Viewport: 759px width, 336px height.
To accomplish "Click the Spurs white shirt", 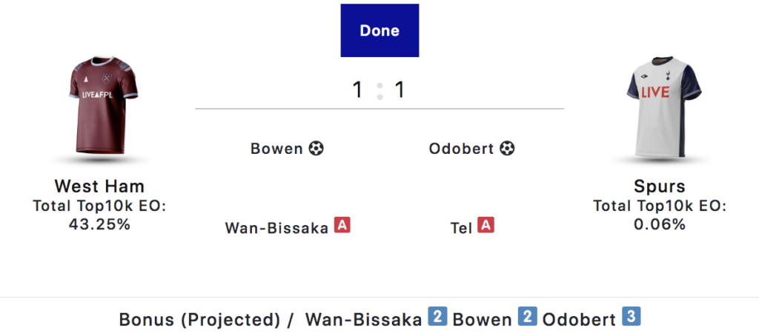I will 659,109.
